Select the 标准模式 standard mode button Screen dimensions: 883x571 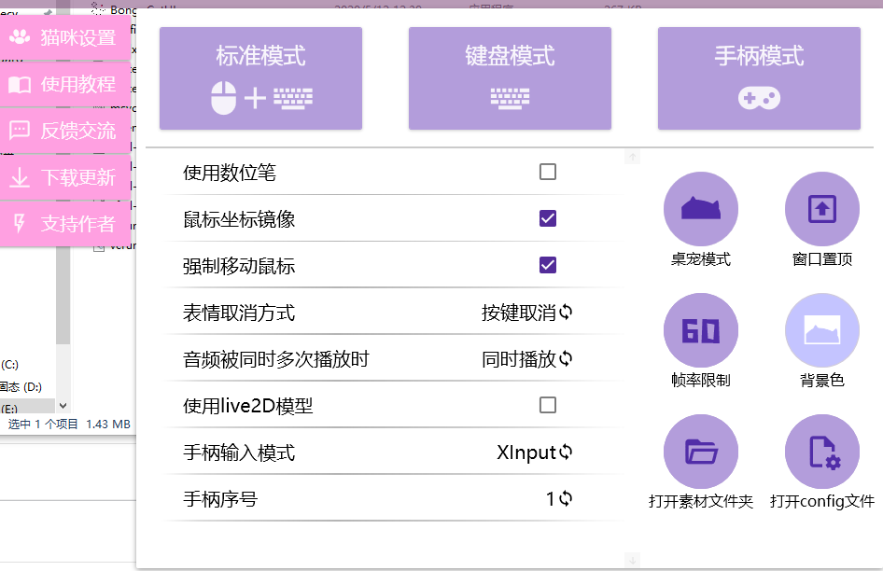(260, 78)
